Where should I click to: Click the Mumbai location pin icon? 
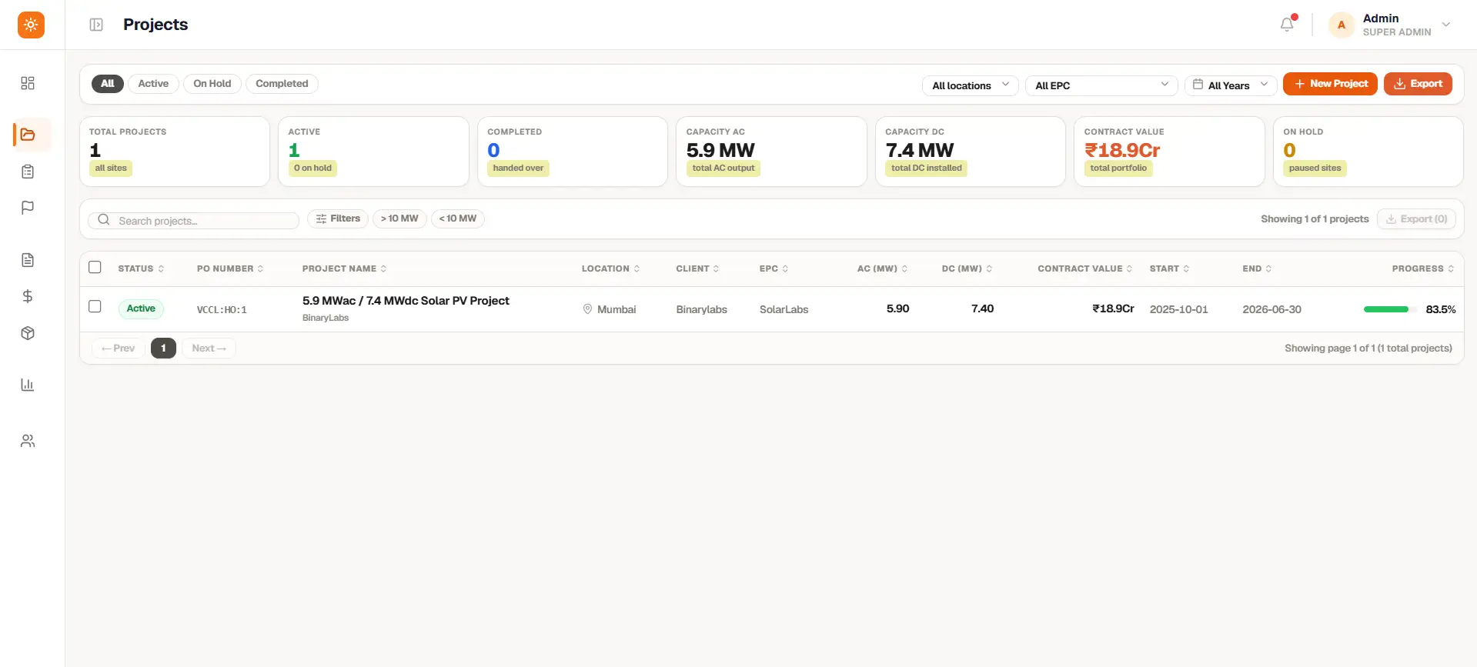587,309
